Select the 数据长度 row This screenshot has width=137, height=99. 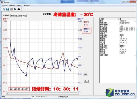[x=118, y=26]
